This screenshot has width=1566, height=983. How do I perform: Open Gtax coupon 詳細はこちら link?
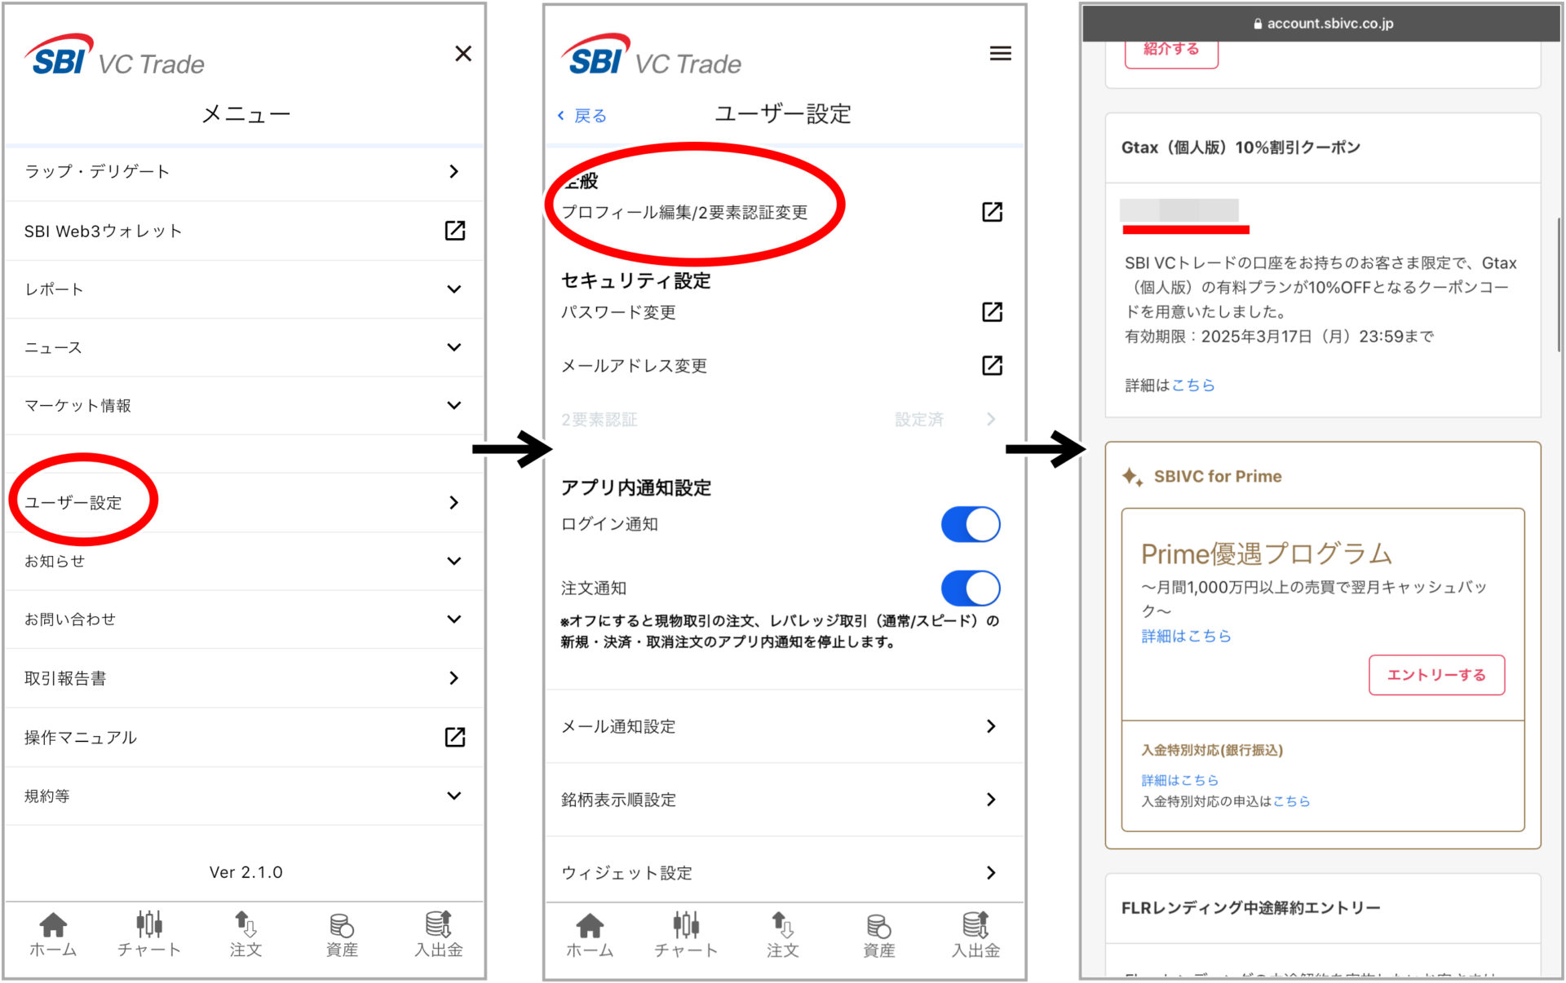1193,386
